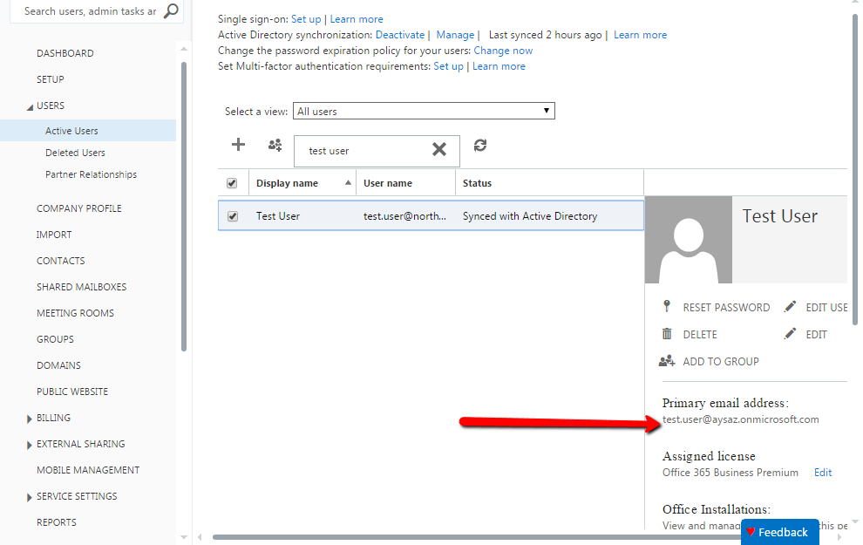Click the Delete trash icon for Test User
The width and height of the screenshot is (863, 545).
pos(667,334)
